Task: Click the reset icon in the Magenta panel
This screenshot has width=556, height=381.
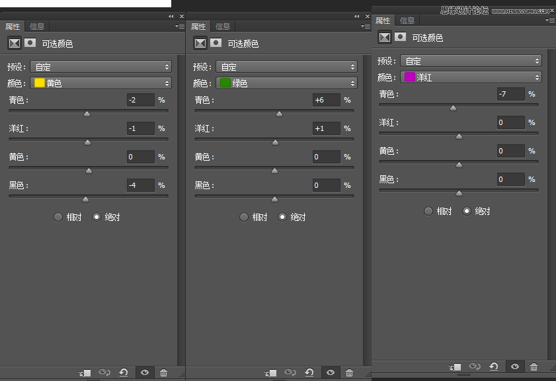Action: pos(494,366)
